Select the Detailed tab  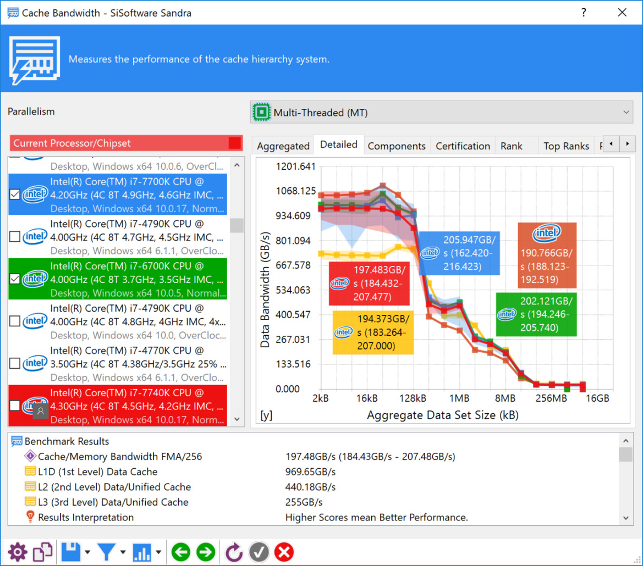pos(339,145)
